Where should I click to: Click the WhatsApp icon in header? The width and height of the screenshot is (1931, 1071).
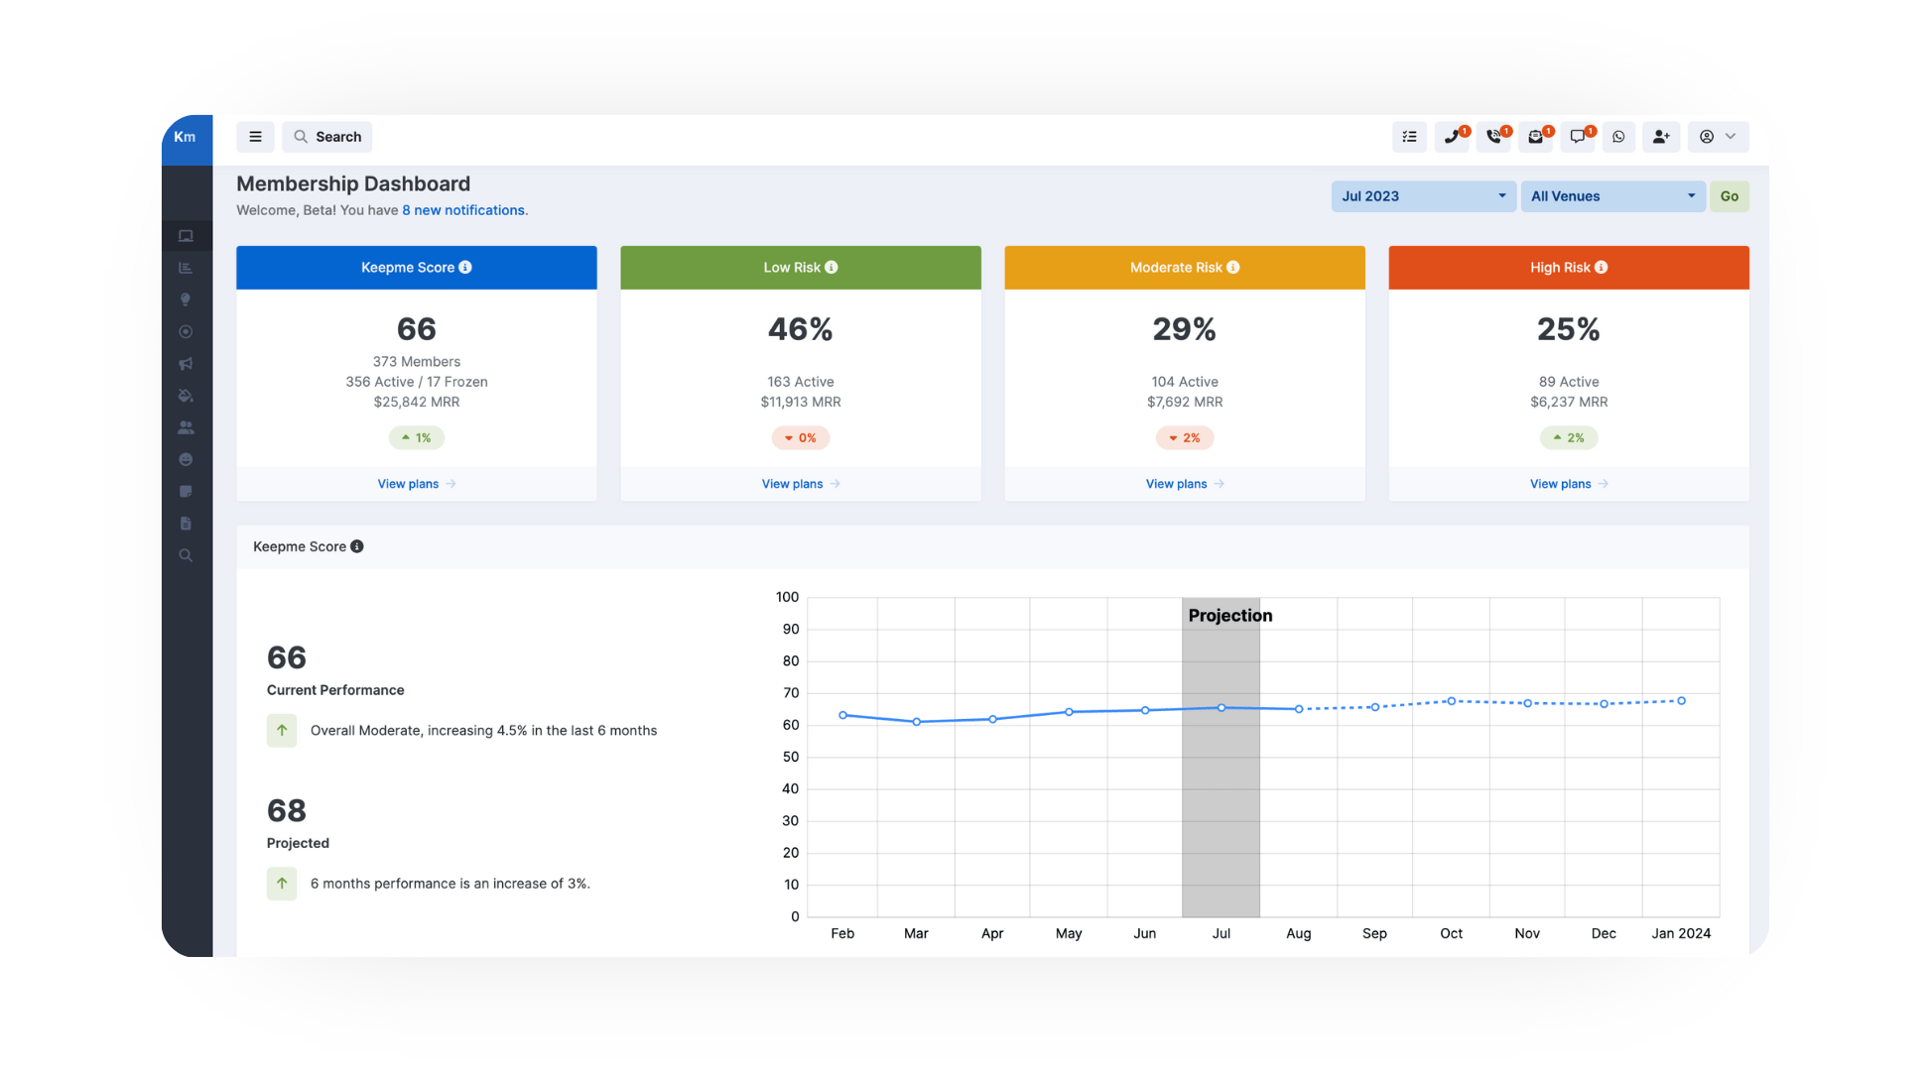coord(1618,137)
